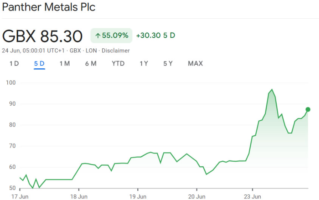
Task: Show full history with MAX tab
Action: click(195, 63)
